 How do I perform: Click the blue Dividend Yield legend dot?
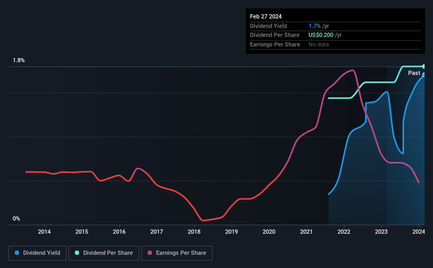coord(17,253)
